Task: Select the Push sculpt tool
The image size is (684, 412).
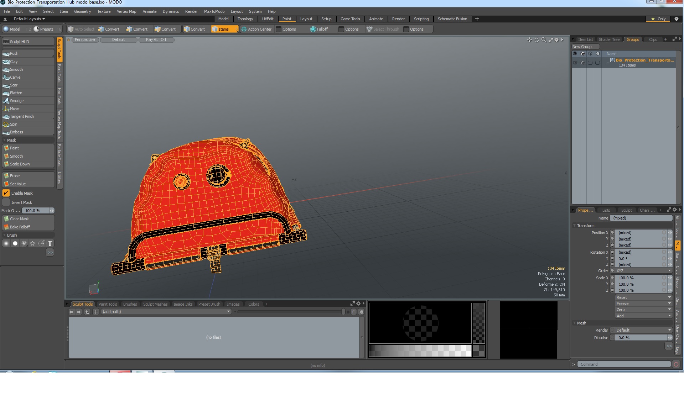Action: 28,53
